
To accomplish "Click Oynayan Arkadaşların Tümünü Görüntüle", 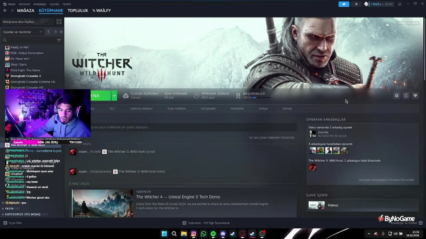I will tap(386, 180).
